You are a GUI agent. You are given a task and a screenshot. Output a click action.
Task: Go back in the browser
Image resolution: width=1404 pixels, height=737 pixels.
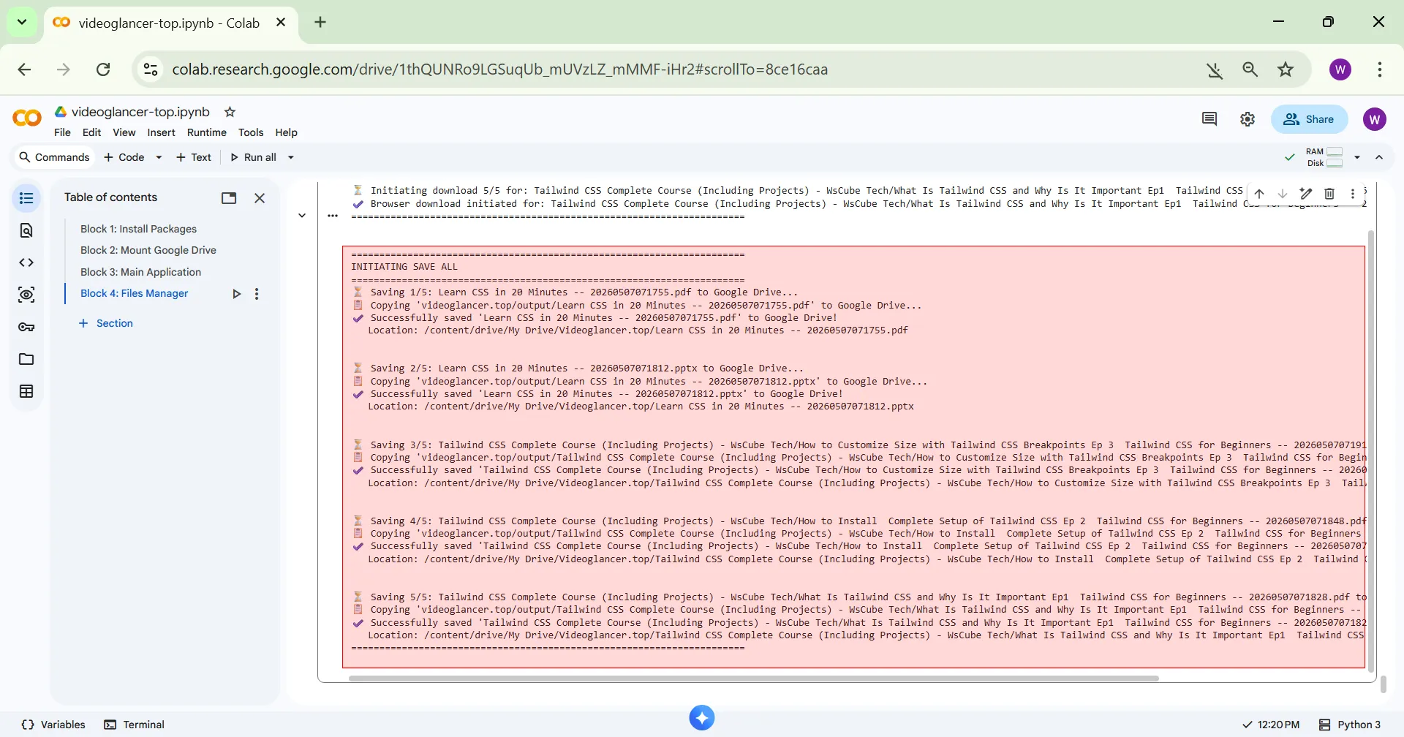point(24,69)
